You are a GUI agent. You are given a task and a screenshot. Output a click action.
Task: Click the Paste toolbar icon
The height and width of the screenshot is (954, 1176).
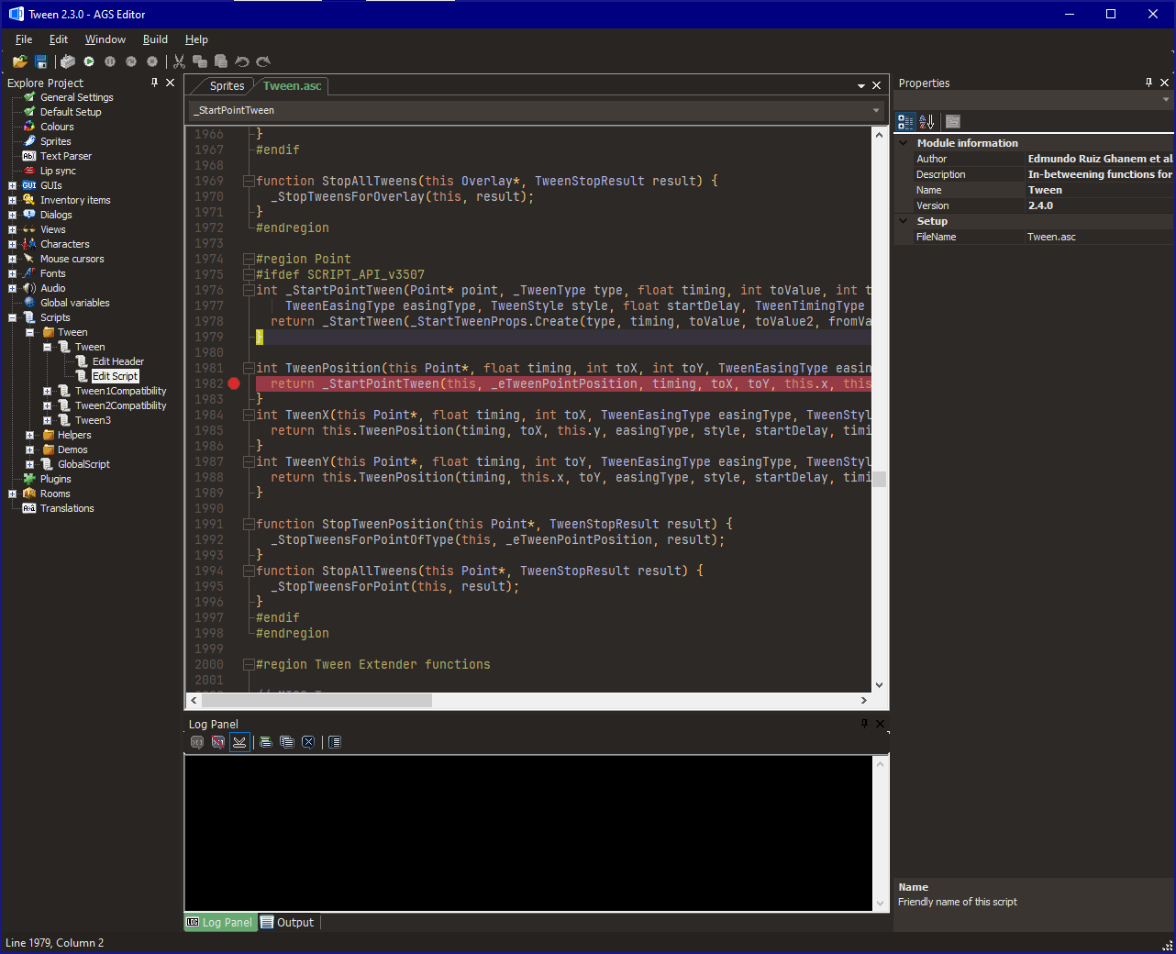click(x=221, y=61)
